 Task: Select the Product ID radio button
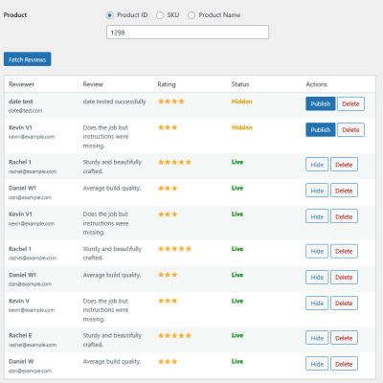pos(109,15)
